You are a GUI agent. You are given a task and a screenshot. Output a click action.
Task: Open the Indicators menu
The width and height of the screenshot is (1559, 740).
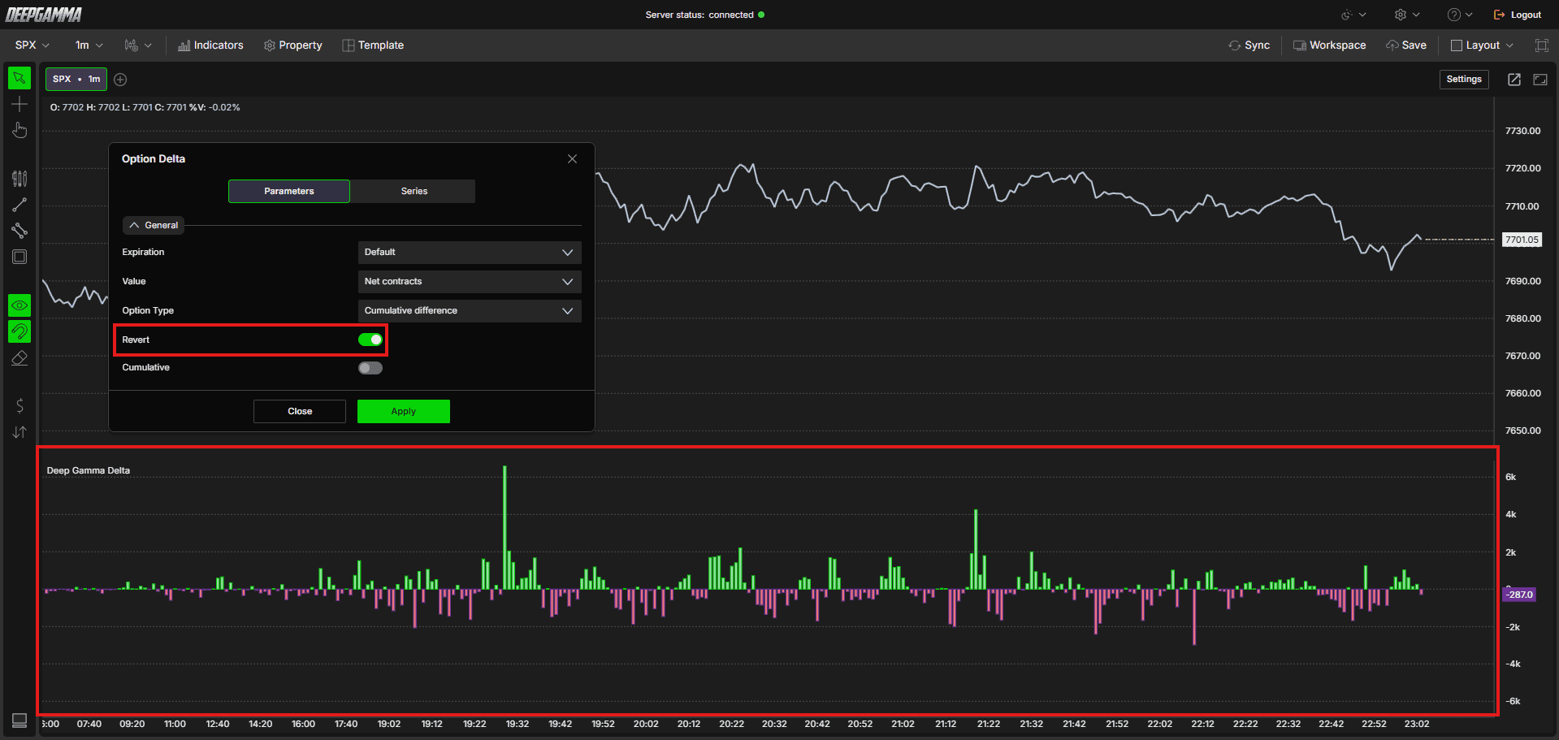click(x=210, y=45)
